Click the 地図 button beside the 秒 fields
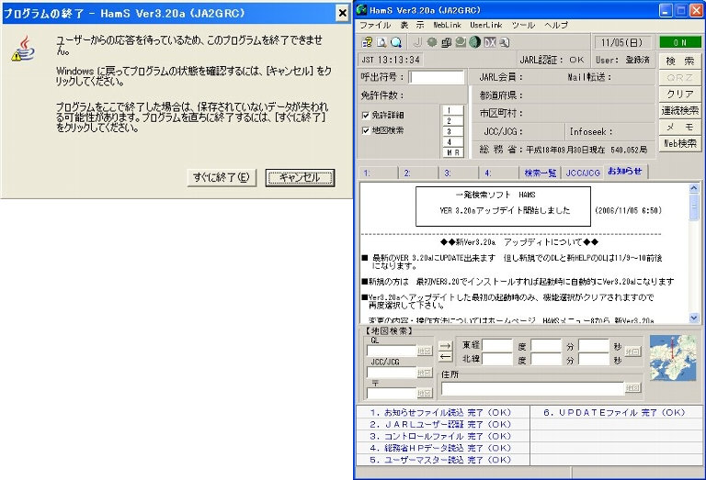706x480 pixels. click(x=632, y=352)
